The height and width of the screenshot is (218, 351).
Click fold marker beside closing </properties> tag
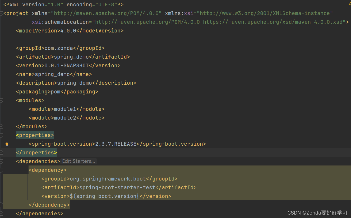point(1,153)
